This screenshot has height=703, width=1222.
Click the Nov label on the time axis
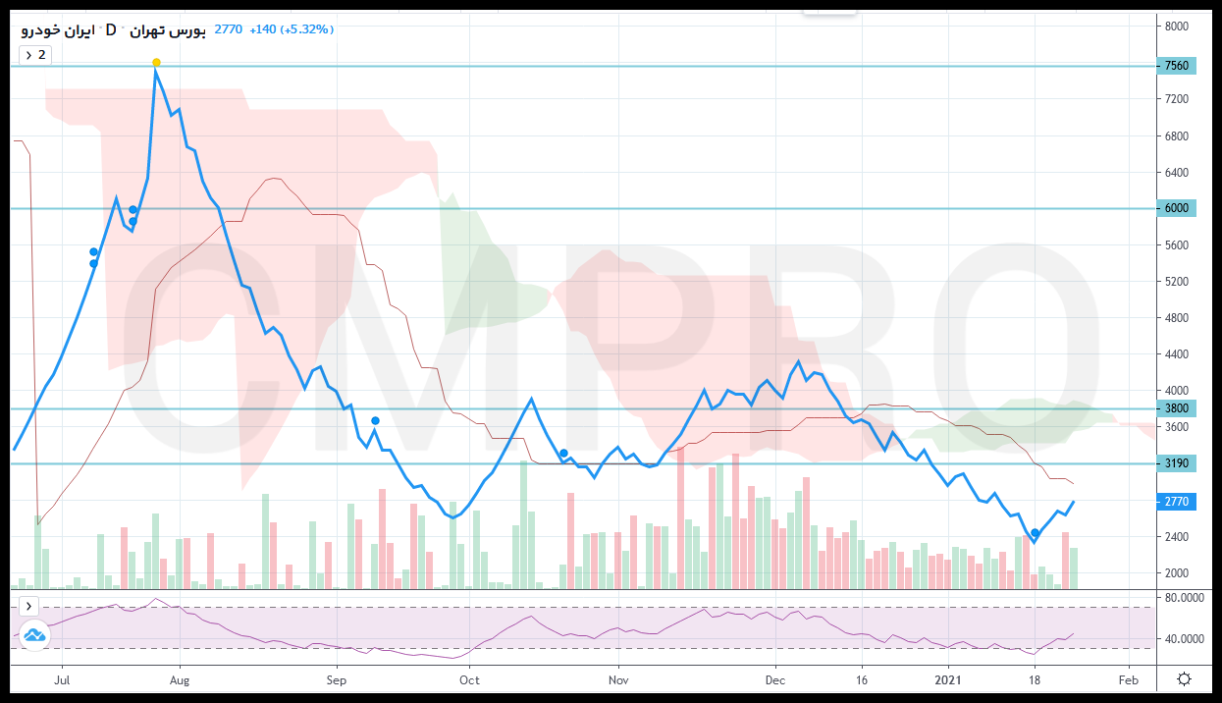coord(618,679)
